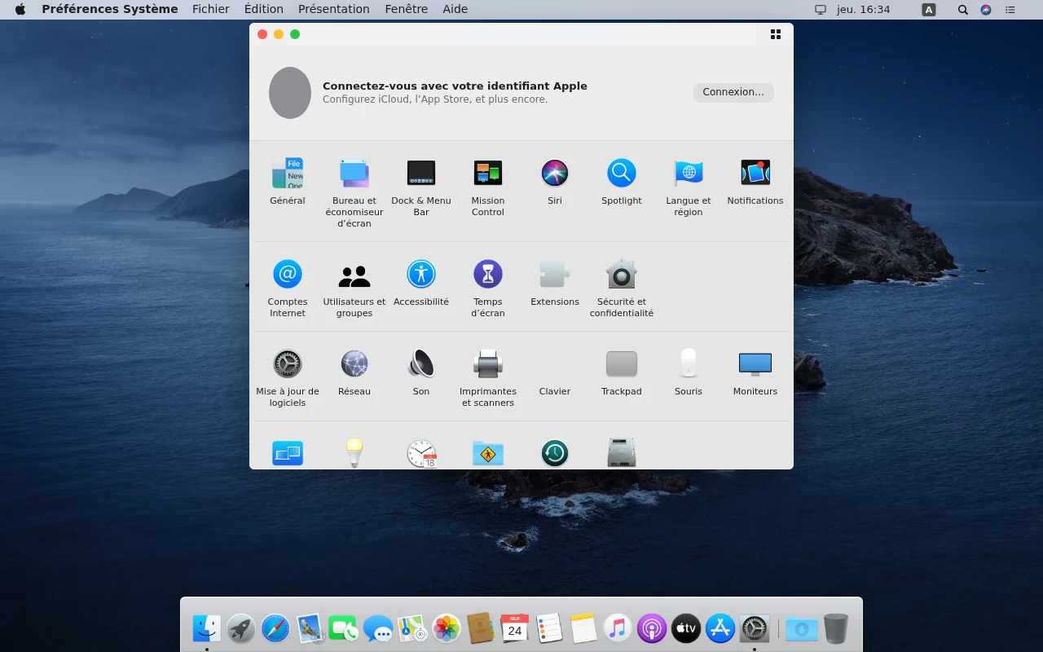Image resolution: width=1043 pixels, height=652 pixels.
Task: Open the Trash in the Dock
Action: [x=836, y=628]
